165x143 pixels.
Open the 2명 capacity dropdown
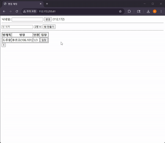pos(38,27)
